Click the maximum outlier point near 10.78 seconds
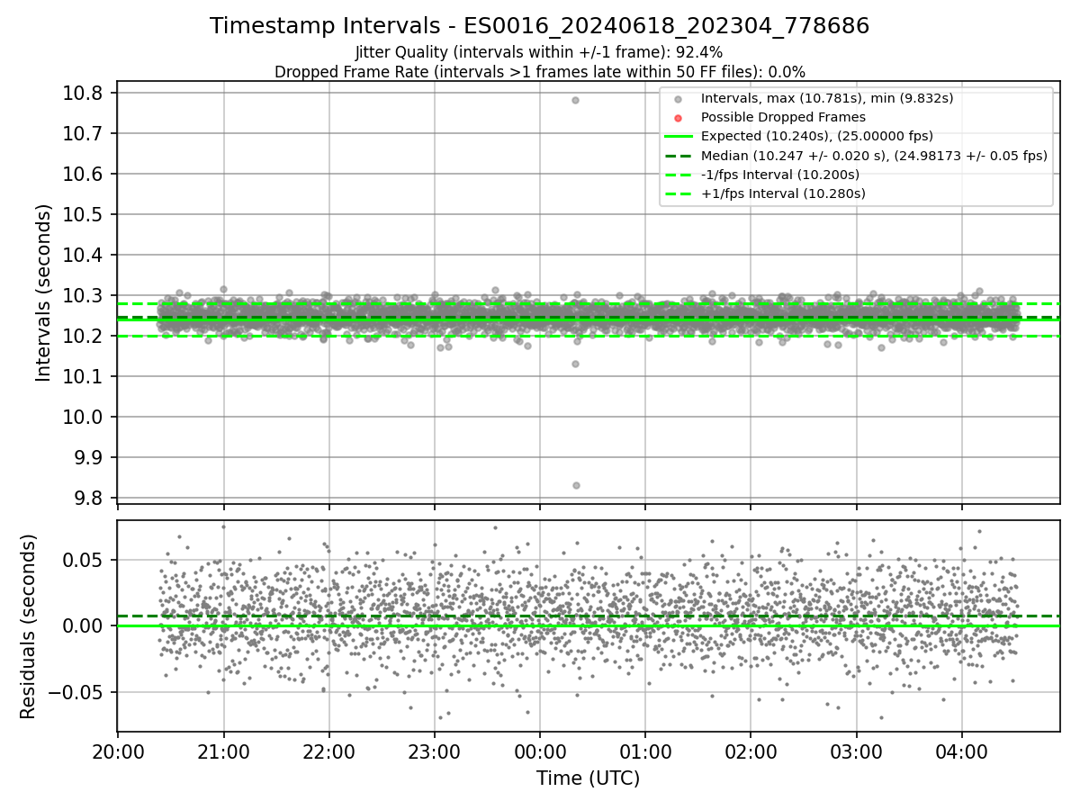The height and width of the screenshot is (810, 1080). [x=575, y=100]
